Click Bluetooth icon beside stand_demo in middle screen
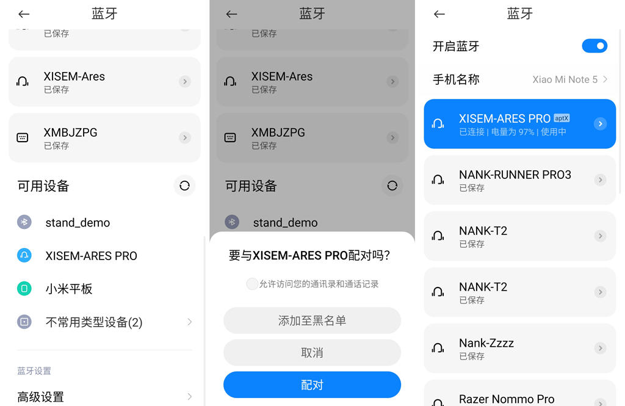Image resolution: width=625 pixels, height=406 pixels. click(x=232, y=222)
